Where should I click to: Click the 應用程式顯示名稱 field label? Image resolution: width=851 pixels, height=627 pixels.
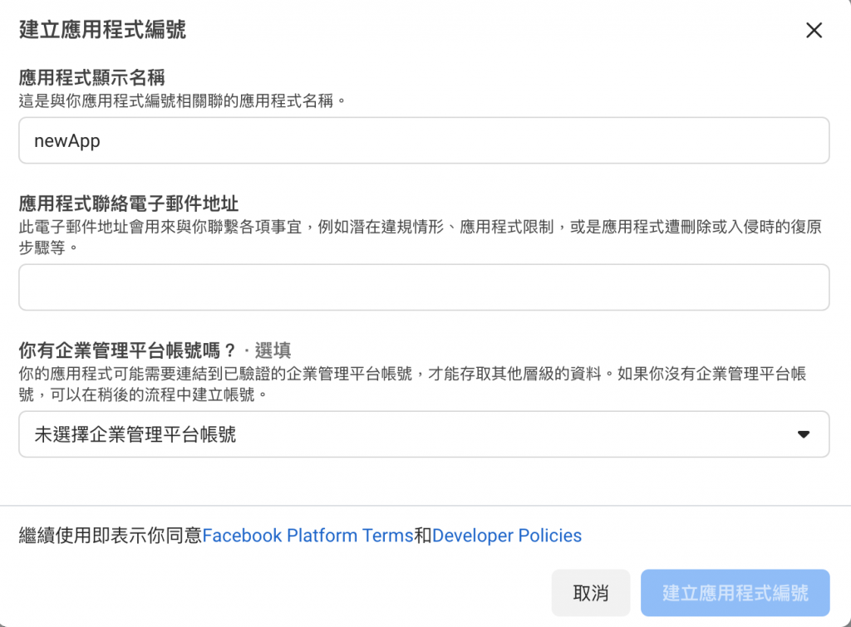pos(91,77)
